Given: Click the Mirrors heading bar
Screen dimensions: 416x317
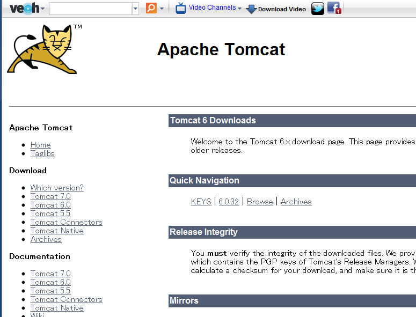Looking at the screenshot, I should pyautogui.click(x=292, y=301).
